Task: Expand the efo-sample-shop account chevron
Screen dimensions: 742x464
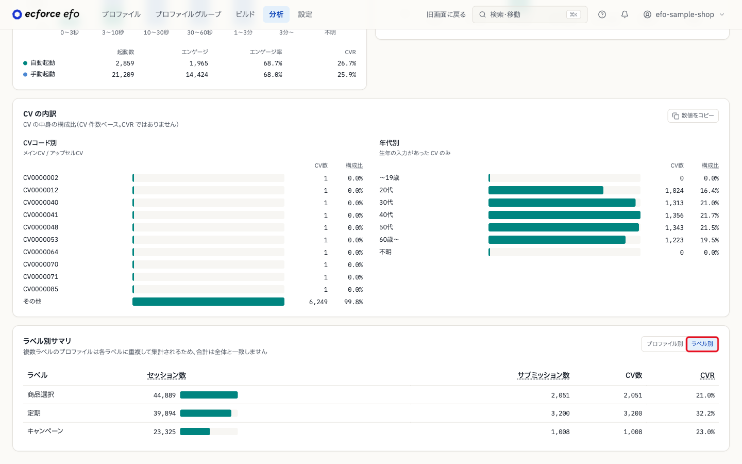Action: [722, 14]
